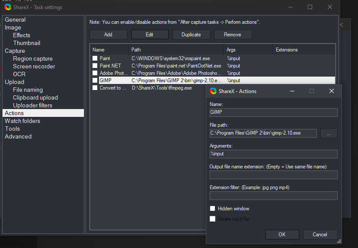Image resolution: width=358 pixels, height=248 pixels.
Task: Open the Upload settings section
Action: [x=14, y=82]
